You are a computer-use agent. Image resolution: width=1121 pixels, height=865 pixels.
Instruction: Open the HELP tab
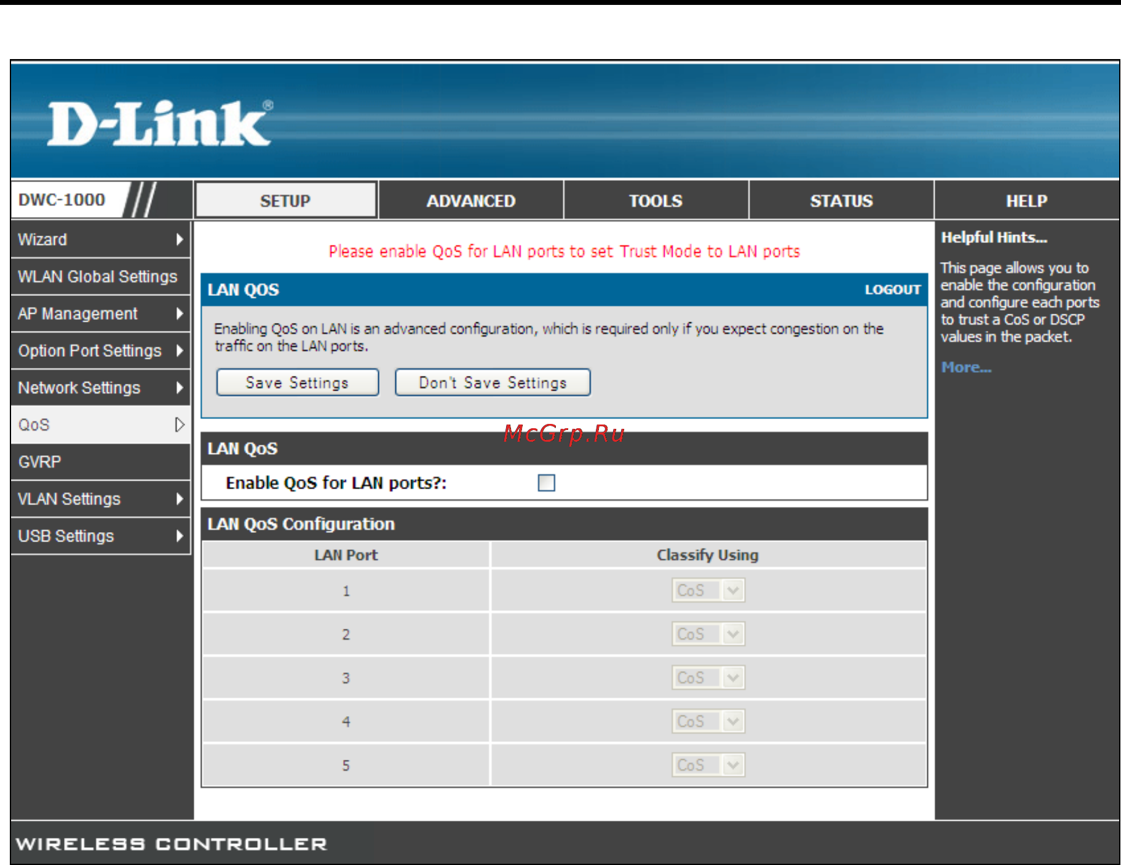click(1026, 201)
